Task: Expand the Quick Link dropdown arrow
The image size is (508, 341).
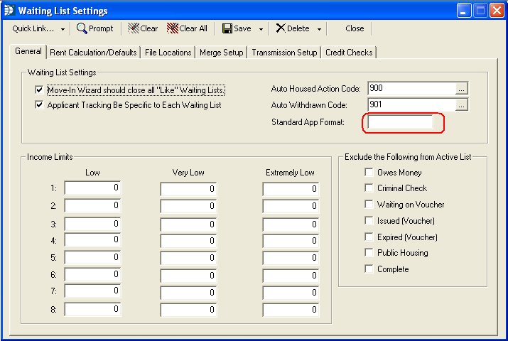Action: [63, 29]
